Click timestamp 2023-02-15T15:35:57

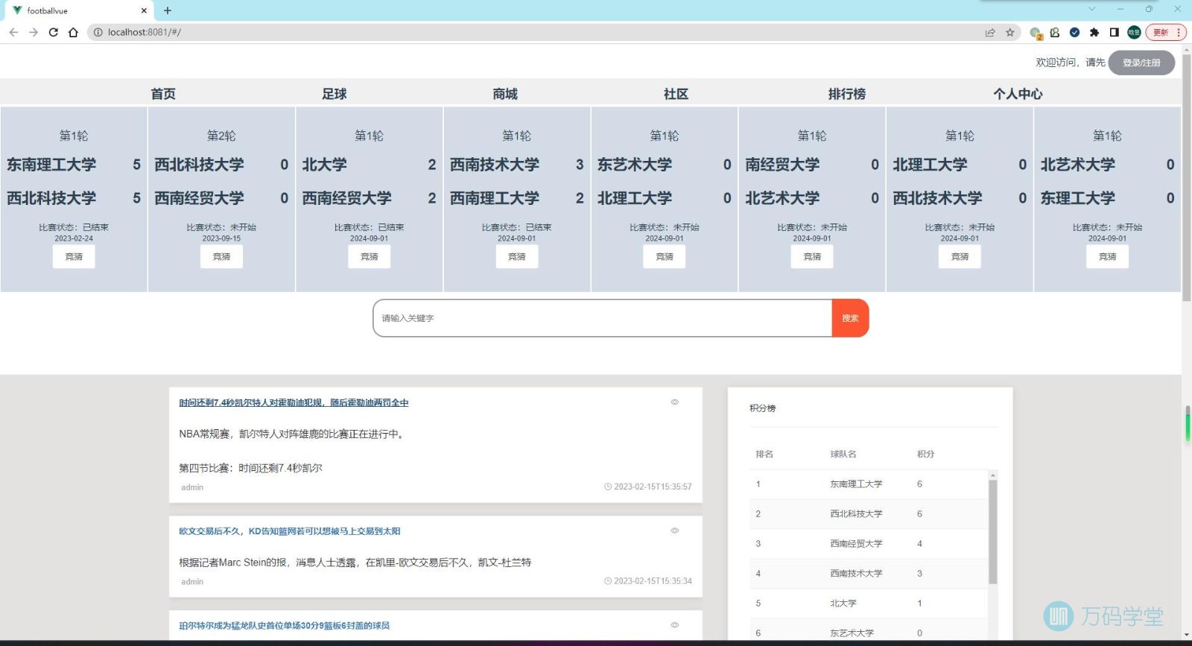click(653, 487)
